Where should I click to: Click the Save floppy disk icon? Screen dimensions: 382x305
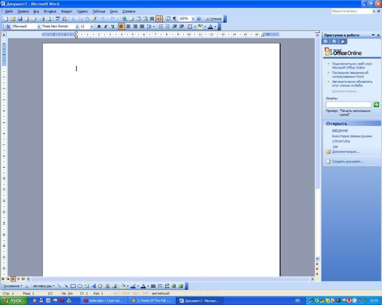point(20,19)
